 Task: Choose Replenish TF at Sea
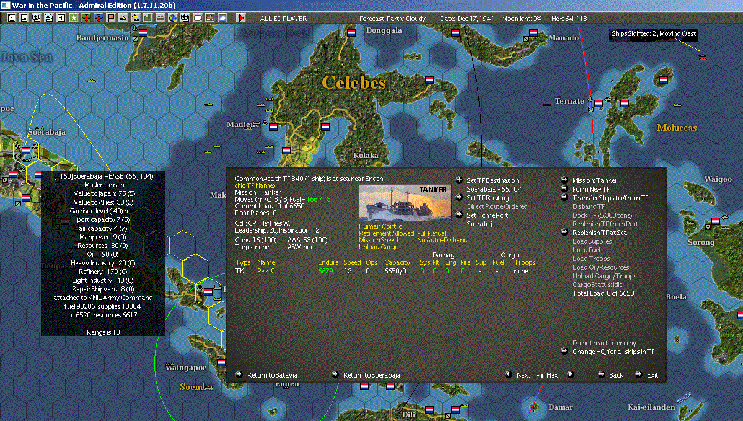pyautogui.click(x=599, y=233)
